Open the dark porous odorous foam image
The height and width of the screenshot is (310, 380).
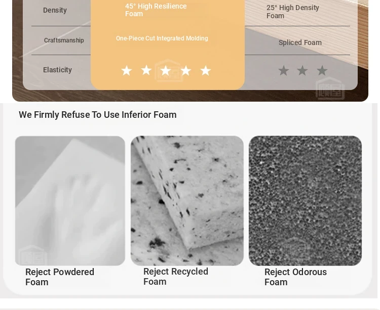click(x=305, y=200)
